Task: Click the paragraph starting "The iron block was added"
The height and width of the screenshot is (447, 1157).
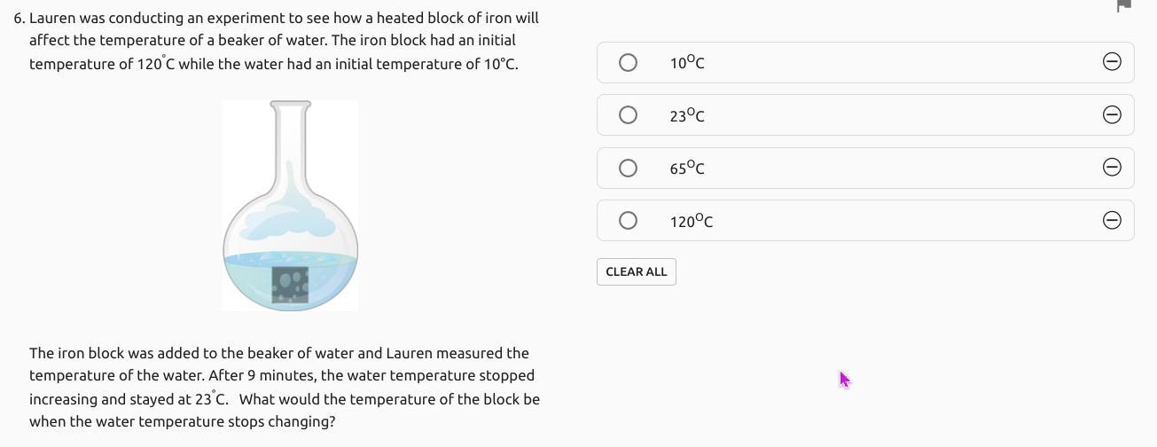Action: point(284,388)
